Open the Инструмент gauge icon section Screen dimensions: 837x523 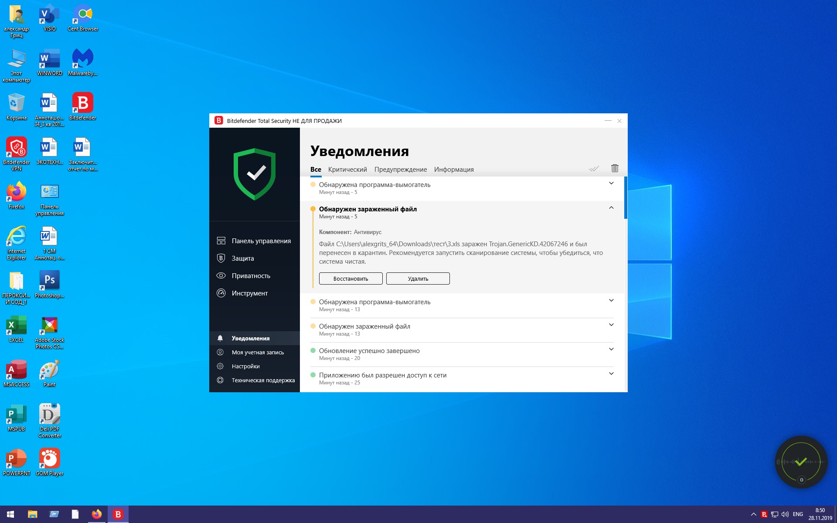click(221, 293)
